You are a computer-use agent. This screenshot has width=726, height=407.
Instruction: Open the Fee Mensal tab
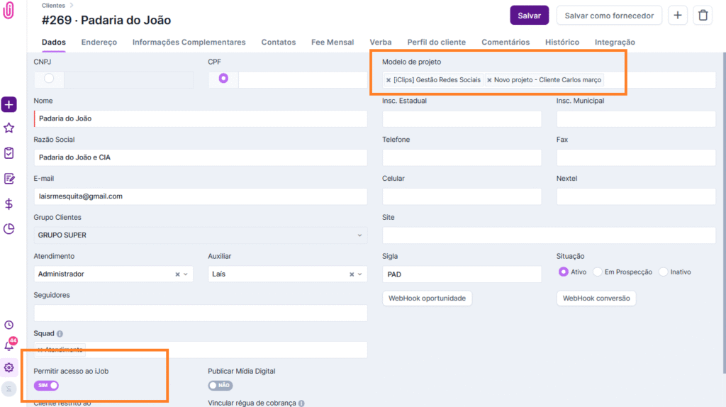(x=333, y=43)
